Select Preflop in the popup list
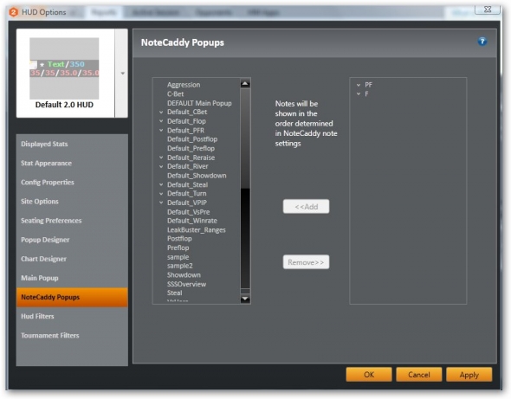Image resolution: width=511 pixels, height=399 pixels. [178, 248]
